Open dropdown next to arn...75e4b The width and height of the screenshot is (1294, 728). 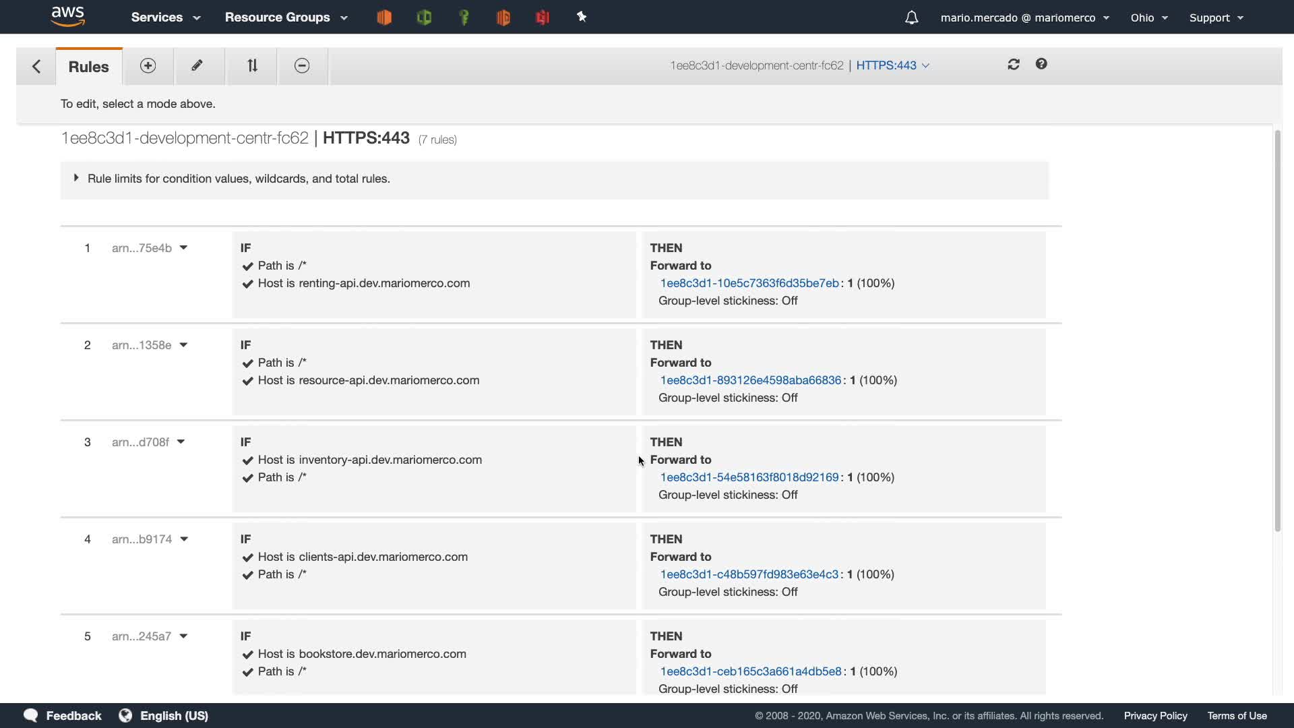tap(183, 247)
